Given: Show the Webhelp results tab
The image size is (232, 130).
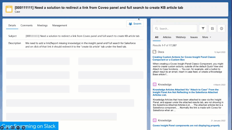Looking at the screenshot, I should [181, 37].
